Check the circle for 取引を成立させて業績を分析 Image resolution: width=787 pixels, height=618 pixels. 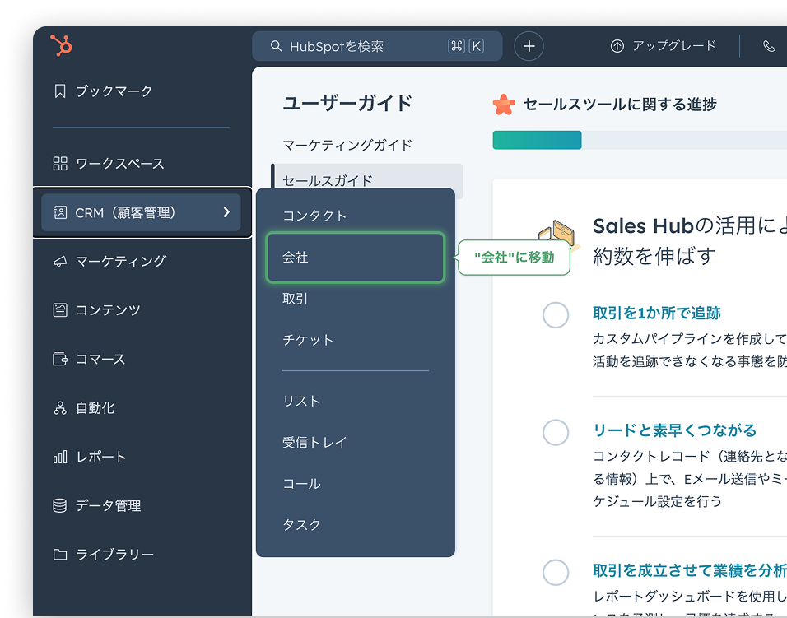click(x=555, y=573)
